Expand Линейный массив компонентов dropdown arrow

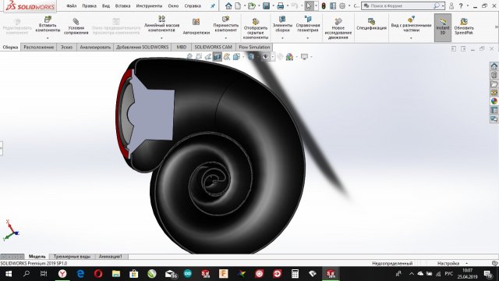click(161, 38)
